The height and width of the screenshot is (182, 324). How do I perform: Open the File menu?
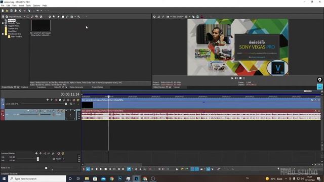[x=3, y=6]
